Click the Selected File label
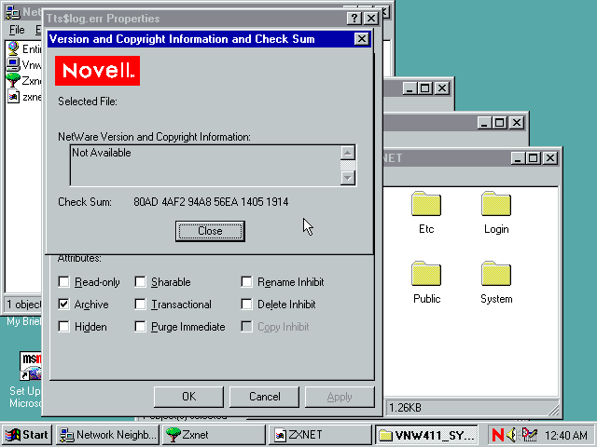This screenshot has height=447, width=597. [x=88, y=102]
